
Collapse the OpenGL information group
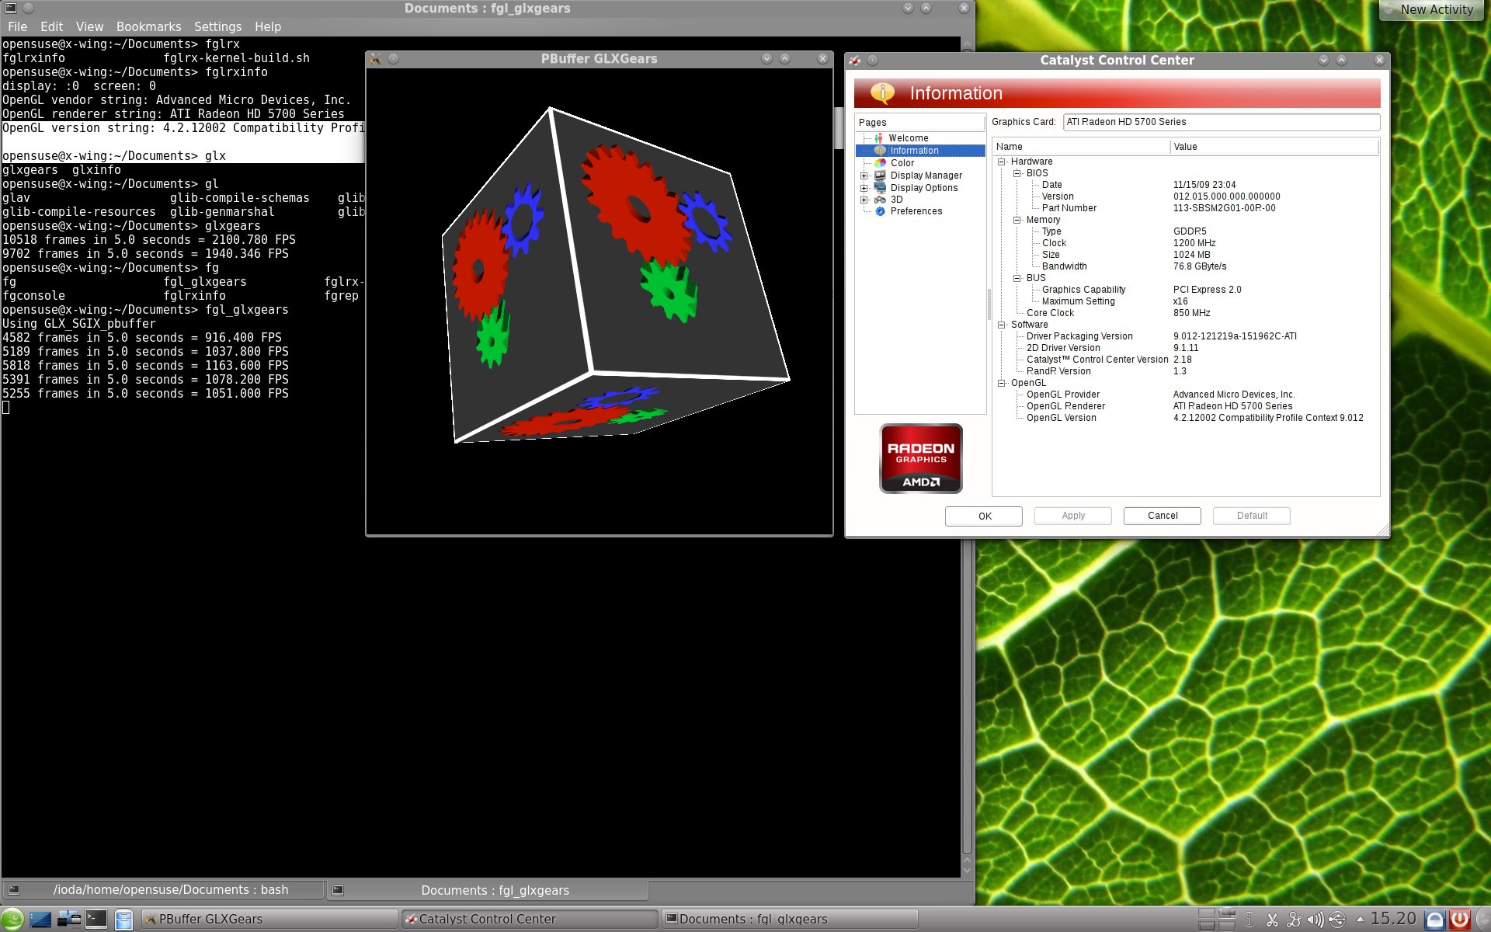click(1002, 383)
